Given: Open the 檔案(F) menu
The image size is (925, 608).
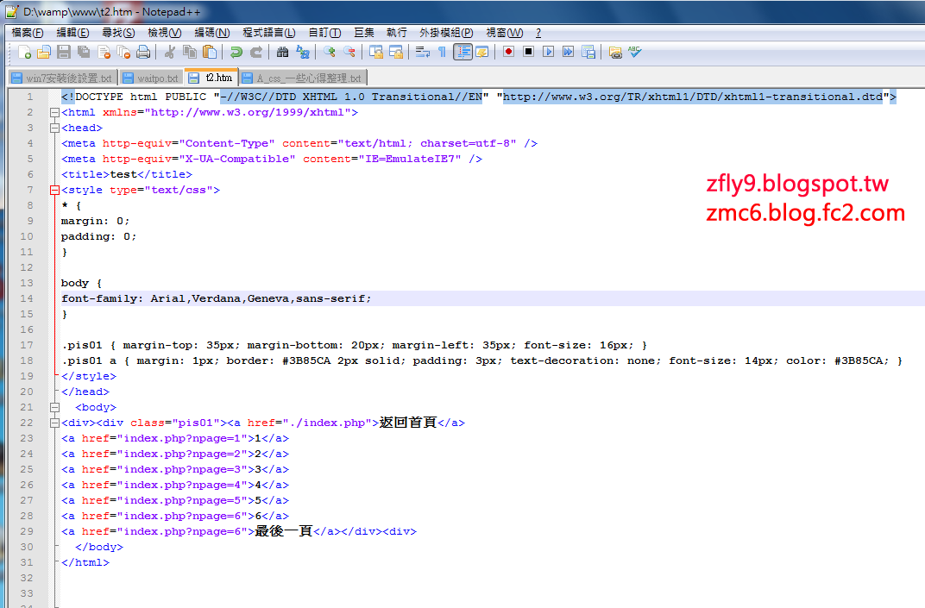Looking at the screenshot, I should tap(27, 33).
